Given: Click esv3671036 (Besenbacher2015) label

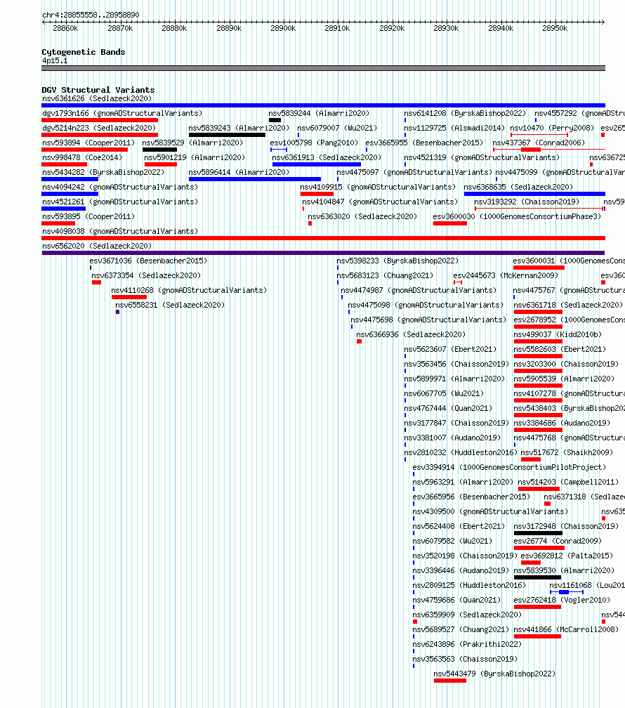Looking at the screenshot, I should click(x=148, y=261).
